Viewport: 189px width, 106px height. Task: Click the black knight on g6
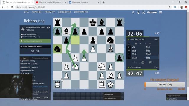point(110,40)
